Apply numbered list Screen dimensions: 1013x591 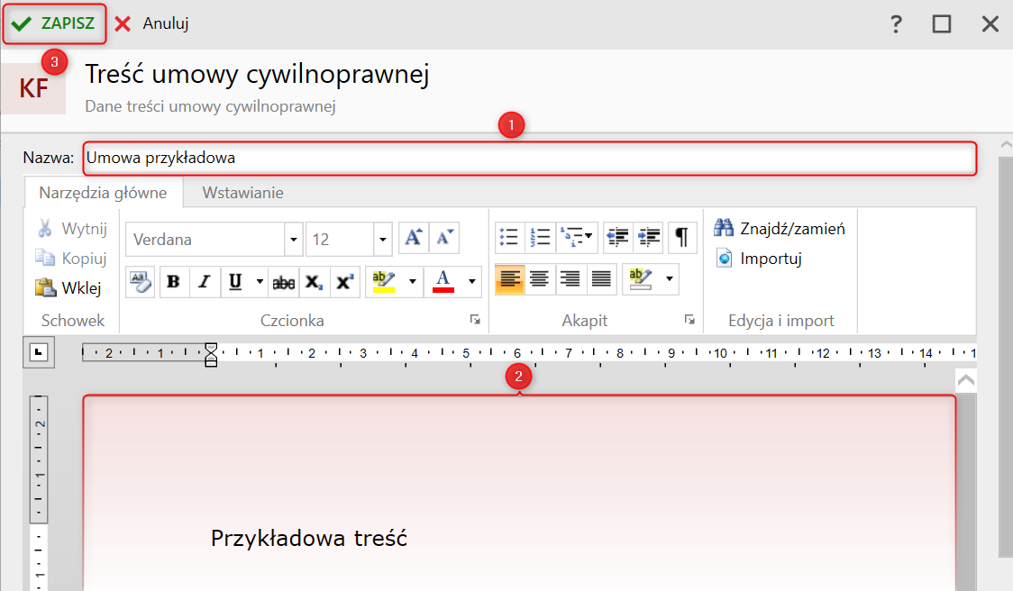coord(540,238)
